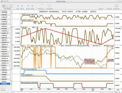Select the line drawing Tool Mode button

click(7, 6)
